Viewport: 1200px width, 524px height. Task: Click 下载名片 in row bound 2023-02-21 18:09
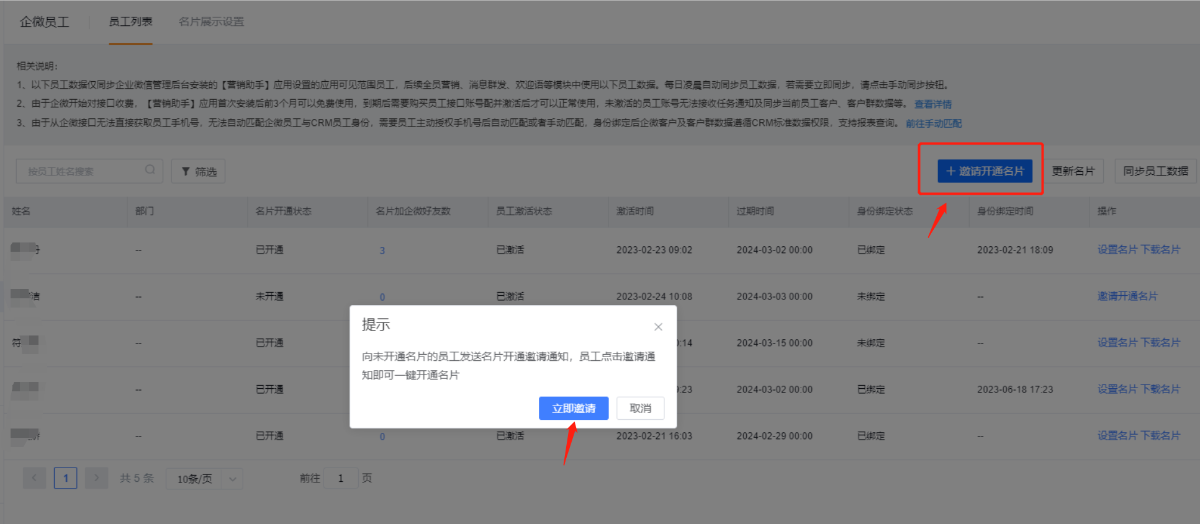[1160, 249]
